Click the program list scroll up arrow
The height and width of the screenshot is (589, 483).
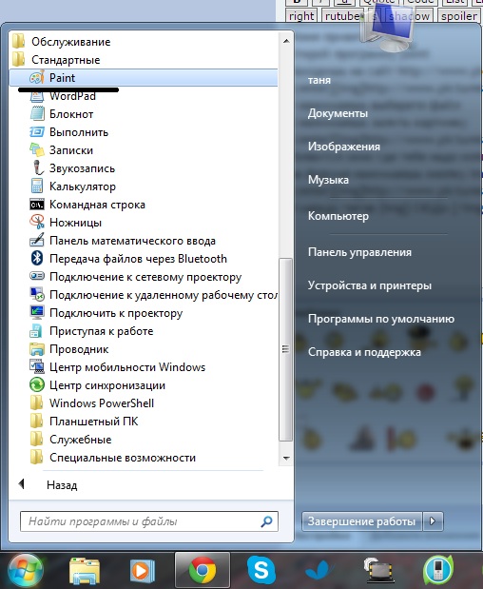point(286,41)
